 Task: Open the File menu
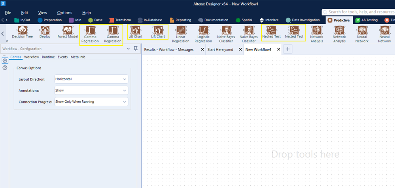(x=8, y=13)
